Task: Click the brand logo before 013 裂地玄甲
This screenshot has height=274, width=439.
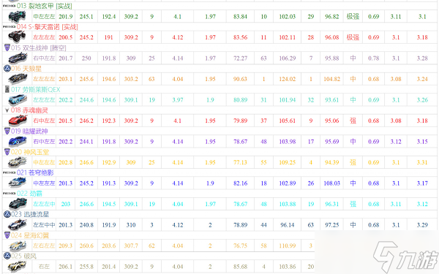Action: [x=9, y=6]
